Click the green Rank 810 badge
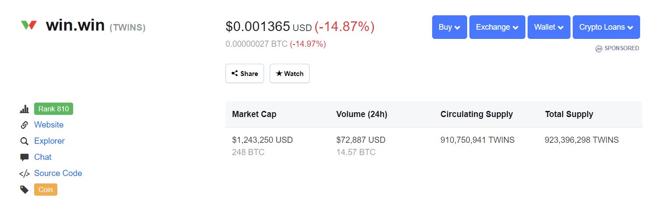The image size is (655, 214). coord(53,109)
